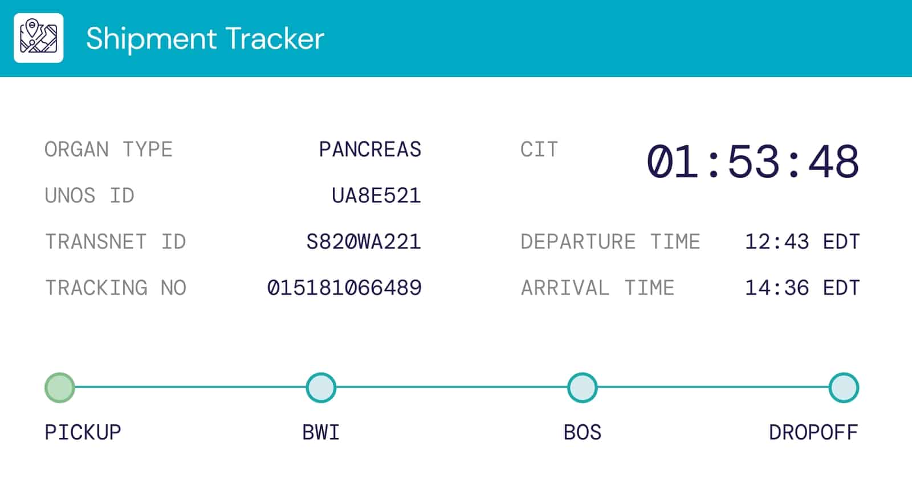Click the BWI airport label

click(321, 432)
